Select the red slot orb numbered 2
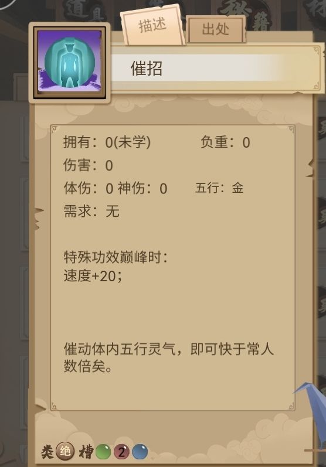The image size is (326, 467). tap(121, 452)
